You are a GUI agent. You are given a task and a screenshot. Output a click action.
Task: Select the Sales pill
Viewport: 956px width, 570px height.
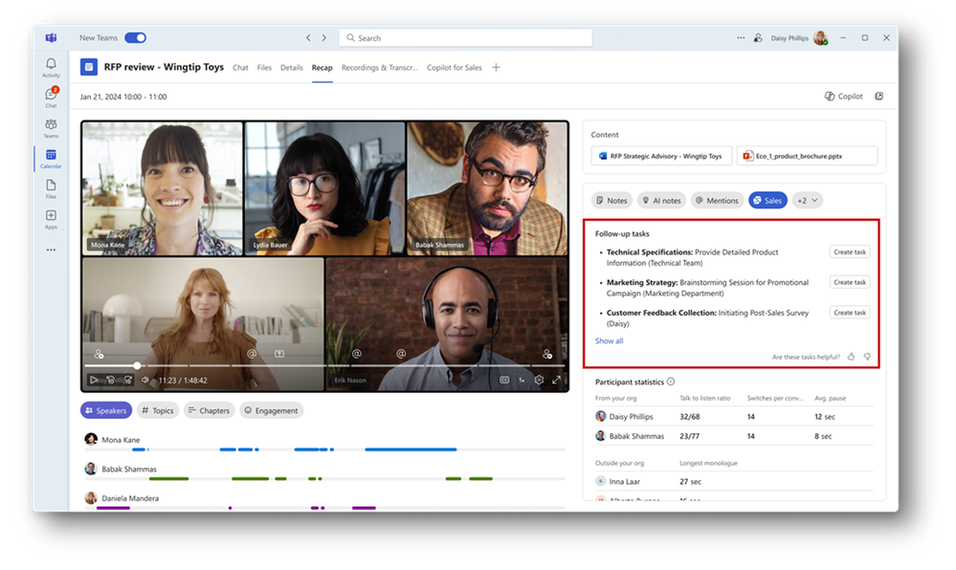(767, 201)
